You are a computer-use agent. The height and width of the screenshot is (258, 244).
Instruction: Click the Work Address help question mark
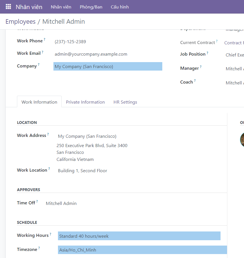[x=48, y=134]
